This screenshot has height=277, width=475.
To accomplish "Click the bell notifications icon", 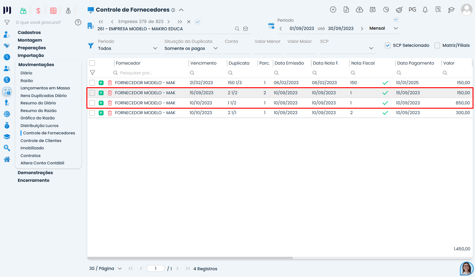I will [x=425, y=10].
